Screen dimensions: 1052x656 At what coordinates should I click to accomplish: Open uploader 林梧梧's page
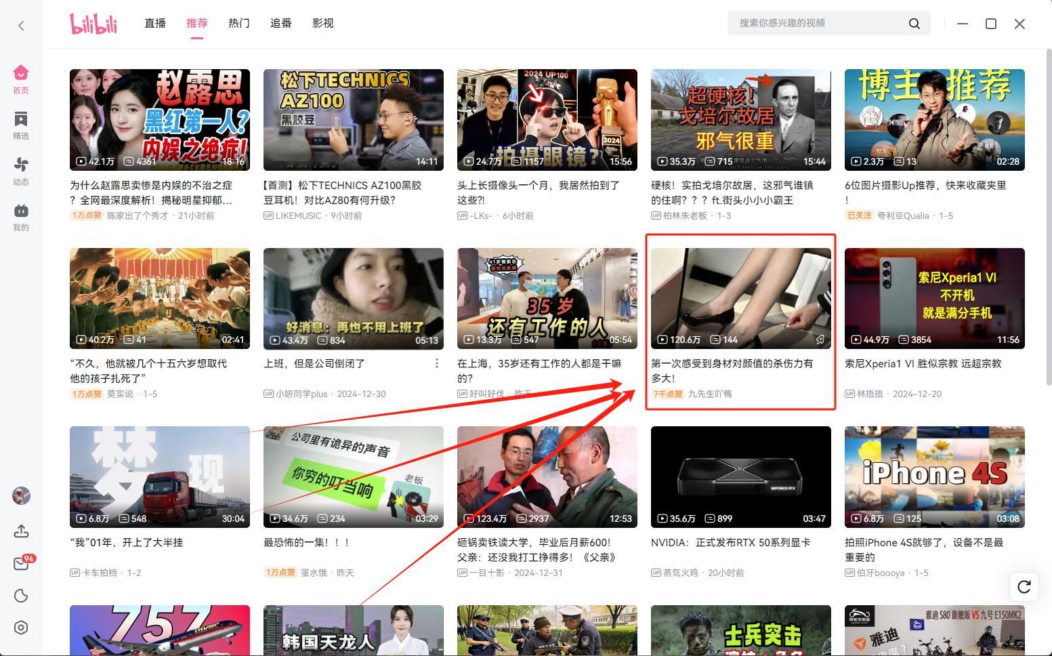point(870,394)
